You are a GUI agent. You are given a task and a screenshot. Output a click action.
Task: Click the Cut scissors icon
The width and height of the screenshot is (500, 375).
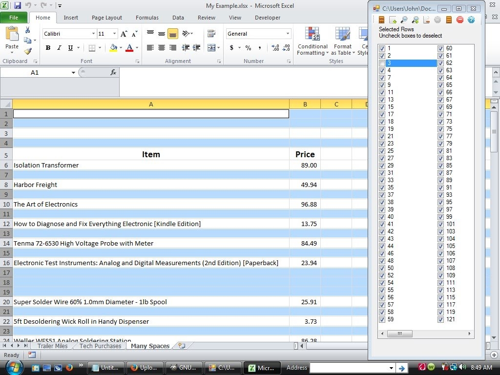(x=27, y=30)
